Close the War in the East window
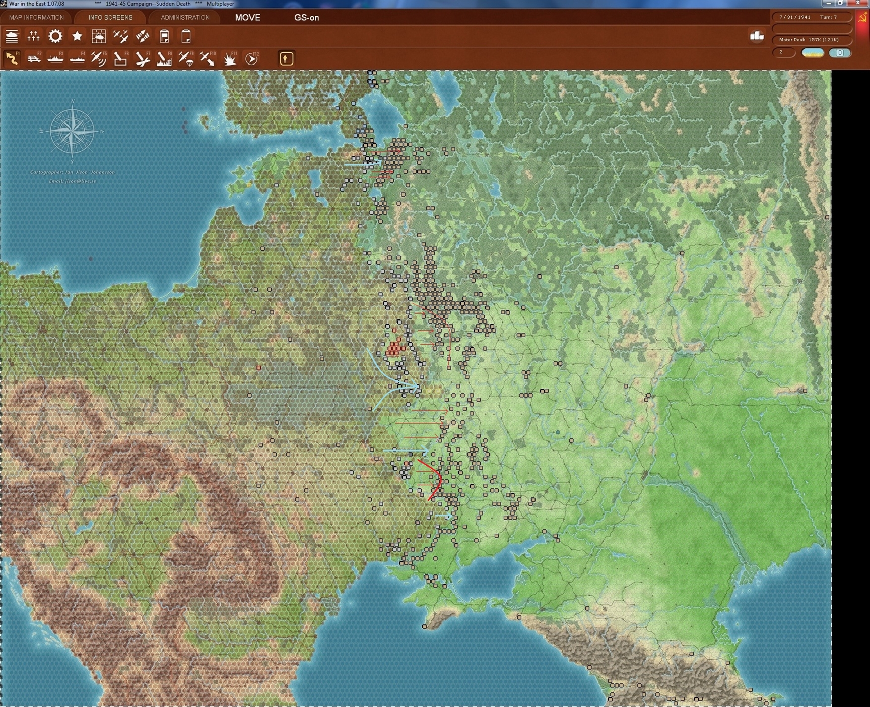 857,3
